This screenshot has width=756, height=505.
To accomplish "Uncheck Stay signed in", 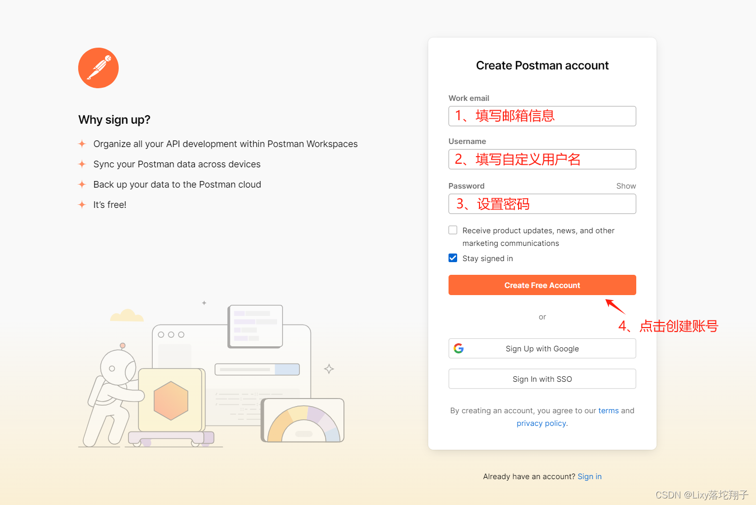I will pos(453,258).
